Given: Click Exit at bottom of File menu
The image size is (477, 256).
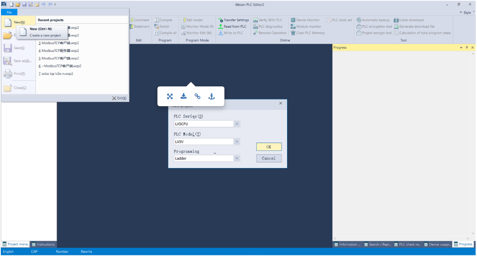Looking at the screenshot, I should [119, 98].
